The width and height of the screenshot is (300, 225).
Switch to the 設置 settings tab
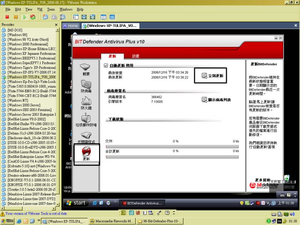pos(136,56)
